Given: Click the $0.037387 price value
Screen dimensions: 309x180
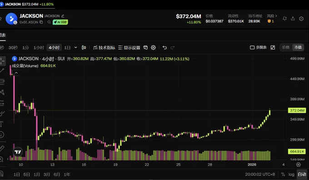Looking at the screenshot, I should click(214, 21).
